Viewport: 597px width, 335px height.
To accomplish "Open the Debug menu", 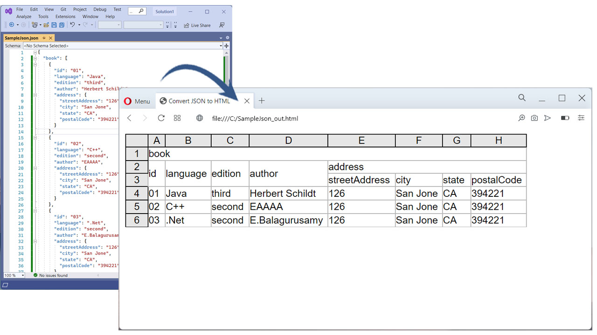I will click(99, 9).
